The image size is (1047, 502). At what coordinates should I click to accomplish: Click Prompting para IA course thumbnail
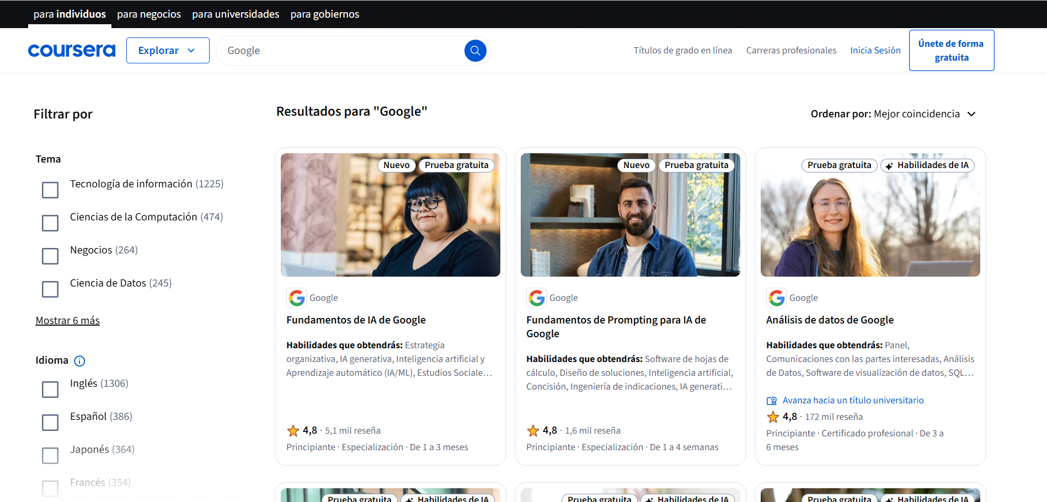pyautogui.click(x=631, y=215)
